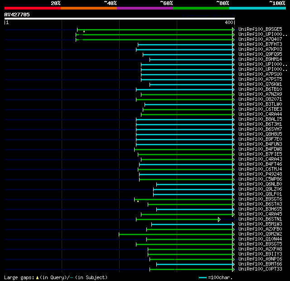Select the UniRef100_O82071 label

[260, 99]
